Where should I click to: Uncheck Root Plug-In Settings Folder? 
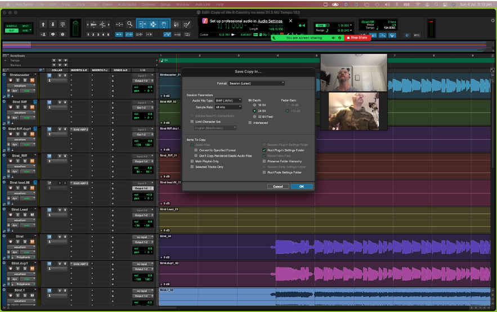264,150
